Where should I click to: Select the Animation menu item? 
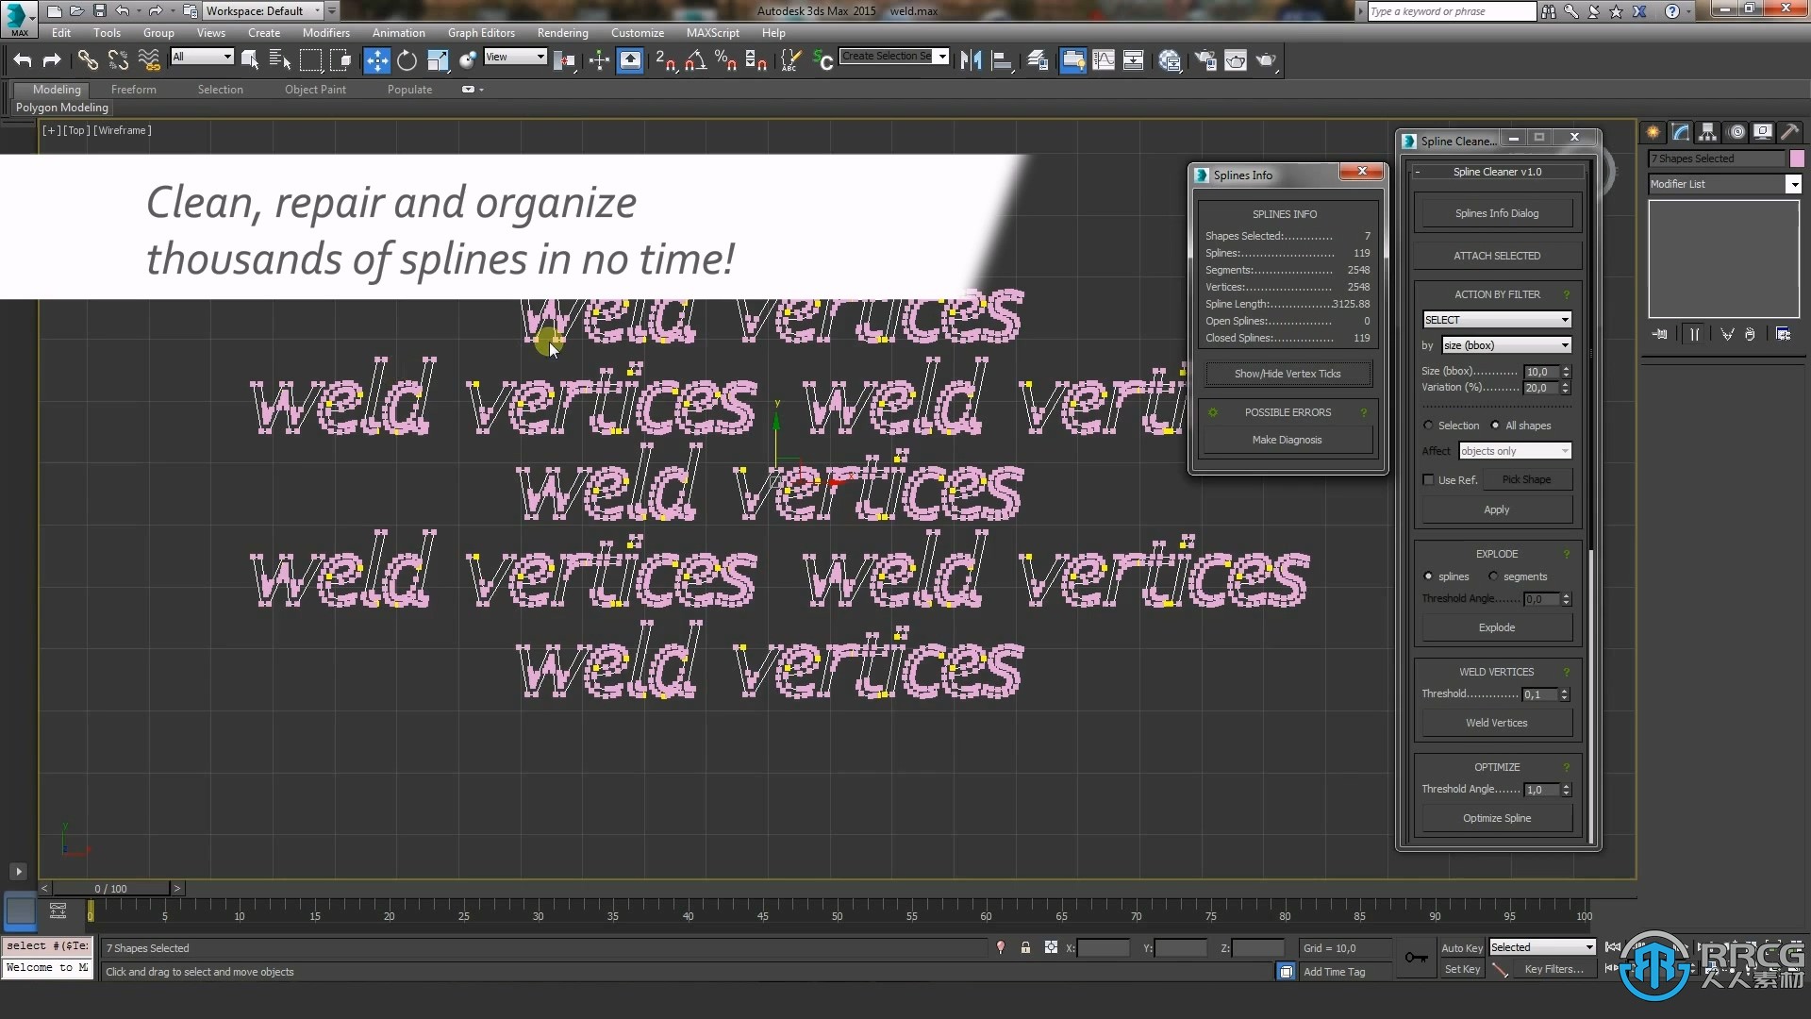coord(399,32)
